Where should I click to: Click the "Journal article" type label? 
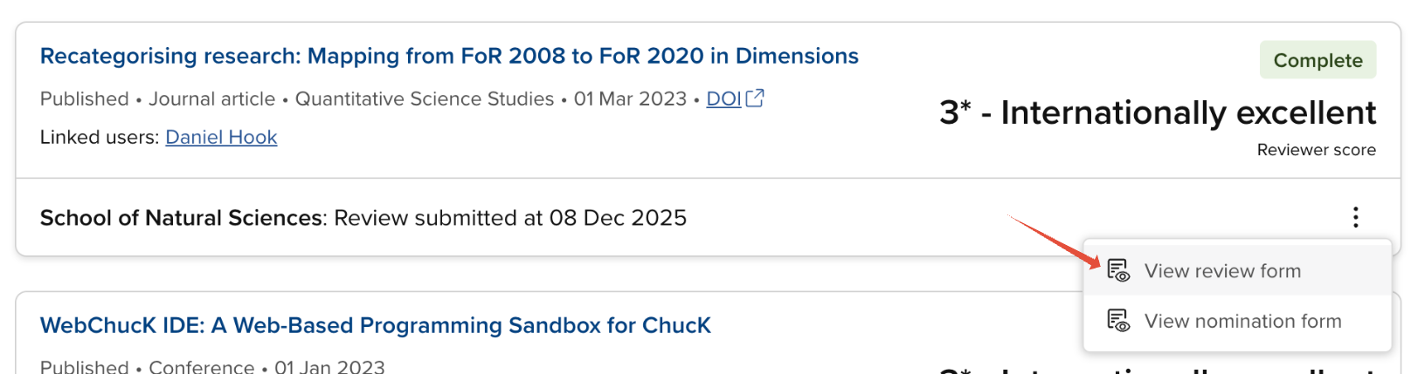click(x=211, y=99)
